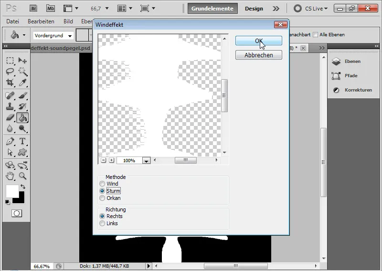Select the History Brush tool
The width and height of the screenshot is (382, 271).
pos(22,106)
